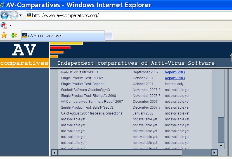Click the September 2007 date cell
Screen dimensions: 232x159
(x=145, y=72)
